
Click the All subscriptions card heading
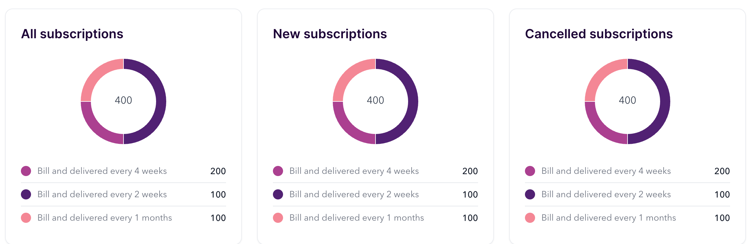click(x=72, y=34)
